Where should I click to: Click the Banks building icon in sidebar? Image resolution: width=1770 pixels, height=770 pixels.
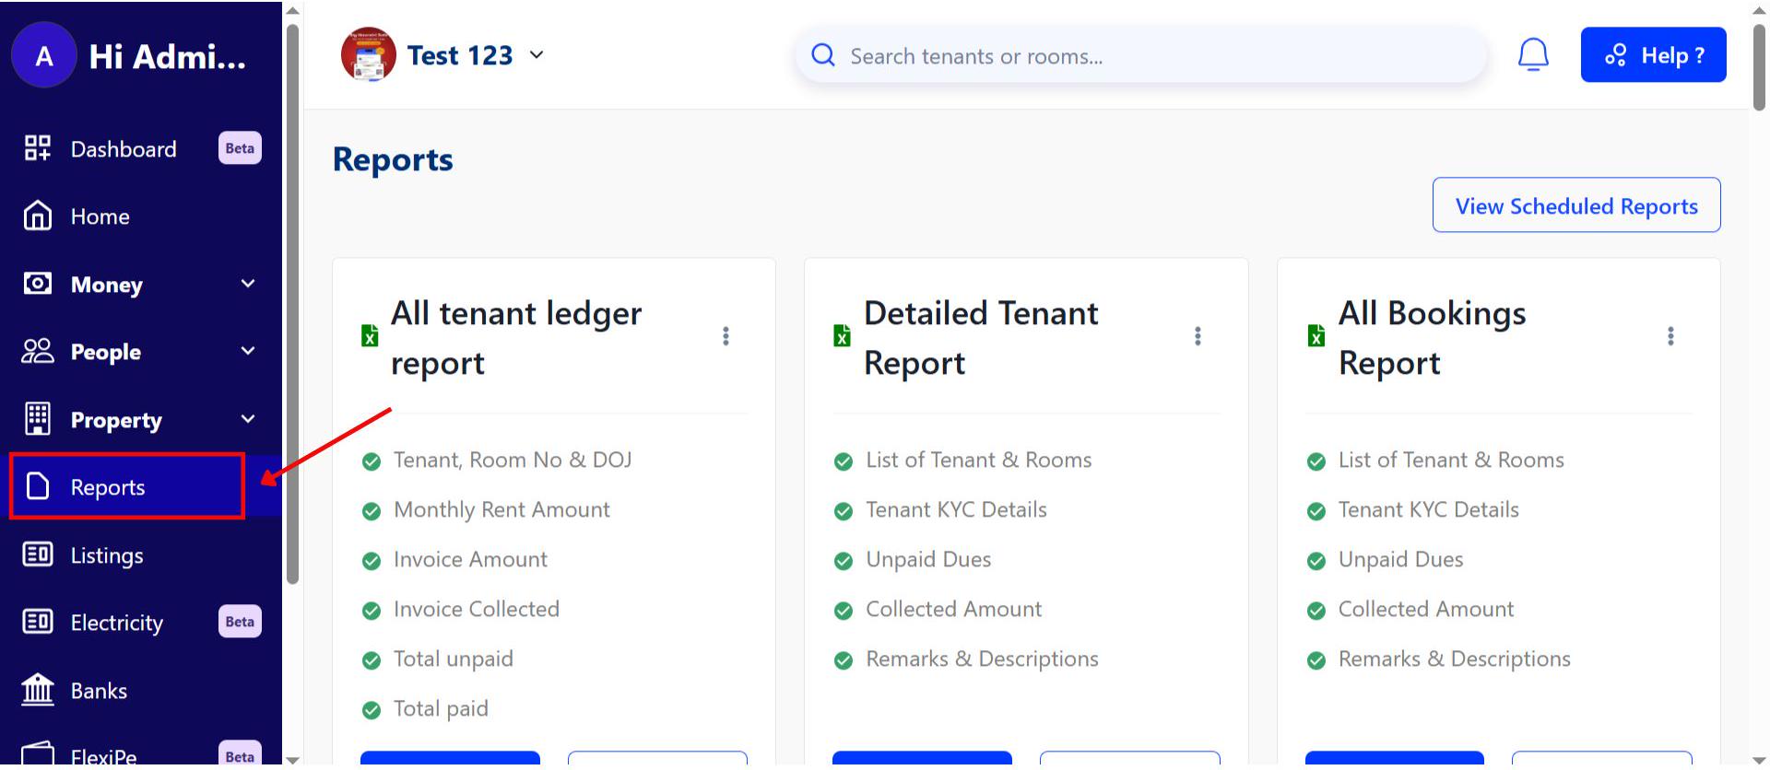point(38,690)
